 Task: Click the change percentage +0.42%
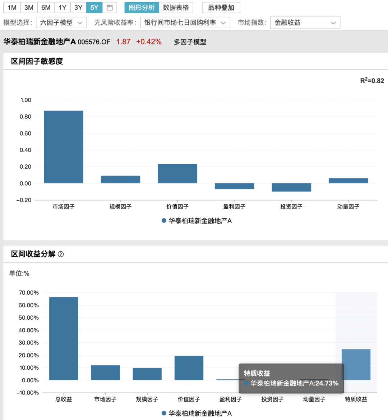click(x=149, y=42)
